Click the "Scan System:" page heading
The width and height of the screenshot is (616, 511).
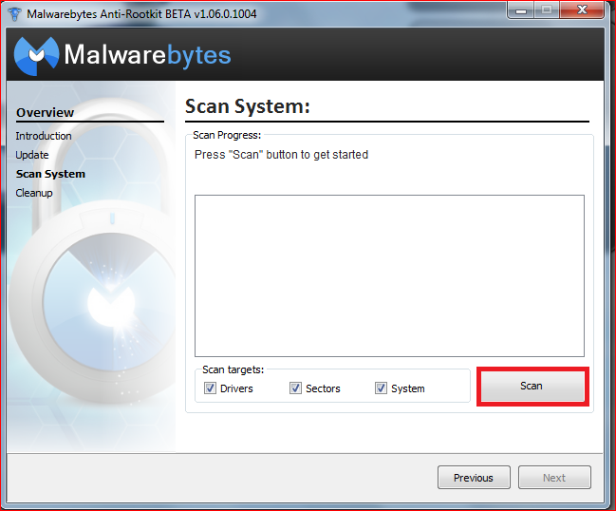(x=248, y=106)
